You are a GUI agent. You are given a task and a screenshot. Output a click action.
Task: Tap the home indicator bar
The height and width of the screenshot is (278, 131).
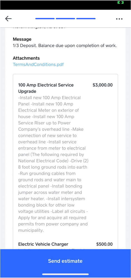(x=65, y=274)
